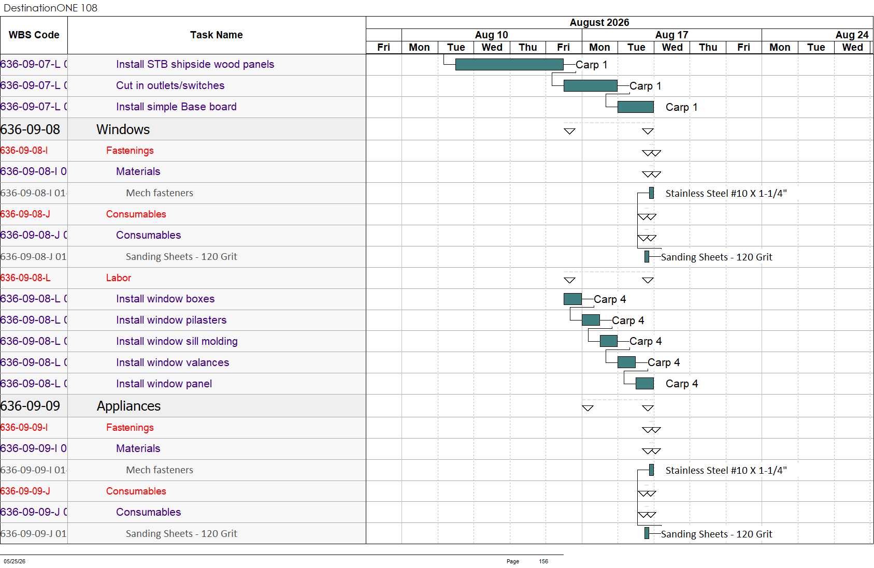Select Mech fasteners in row 636-09-09-I 01
This screenshot has width=874, height=568.
(x=160, y=470)
